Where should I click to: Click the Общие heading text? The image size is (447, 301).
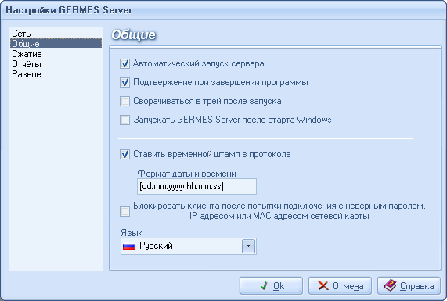click(134, 34)
